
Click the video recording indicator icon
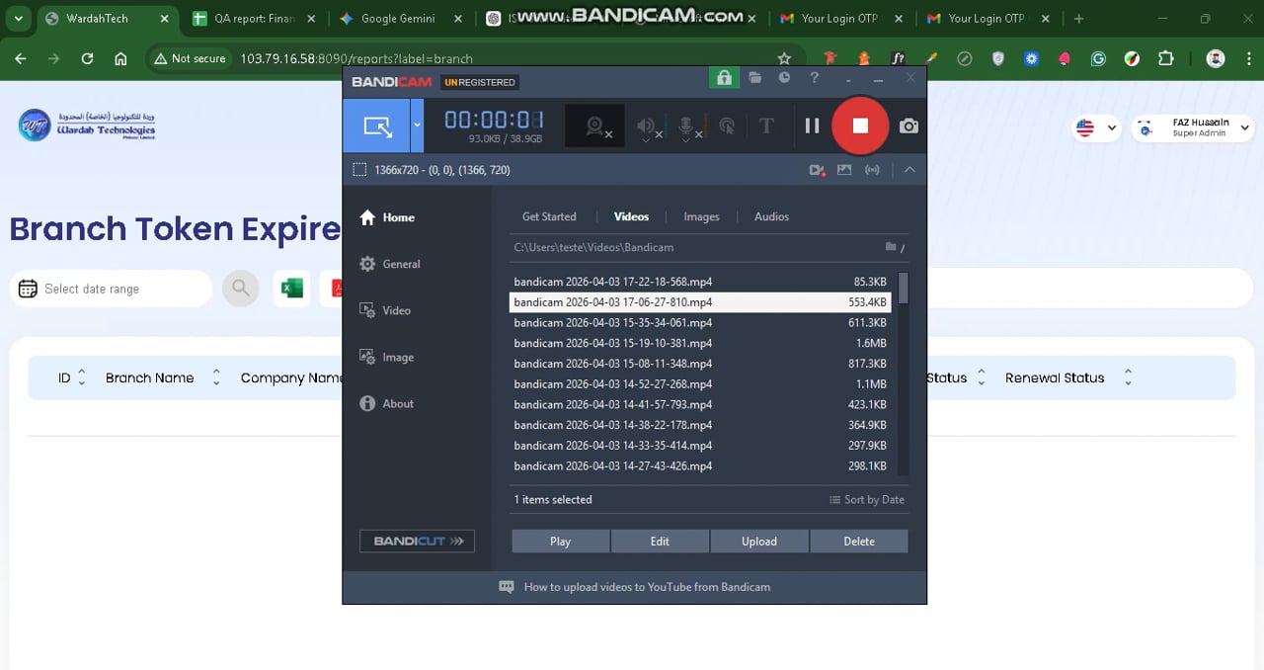coord(817,170)
